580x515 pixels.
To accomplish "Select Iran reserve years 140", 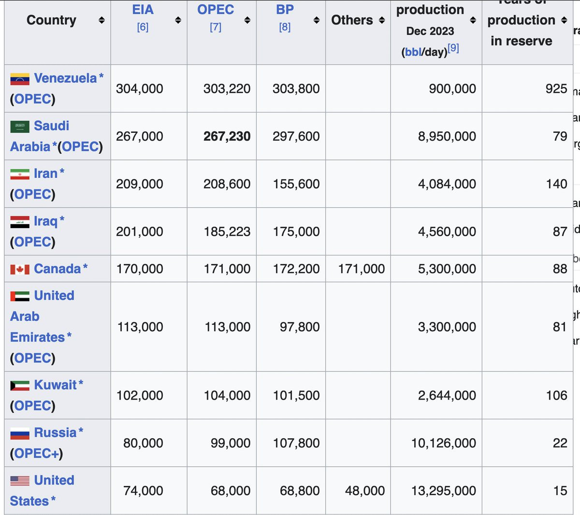I will [x=556, y=184].
